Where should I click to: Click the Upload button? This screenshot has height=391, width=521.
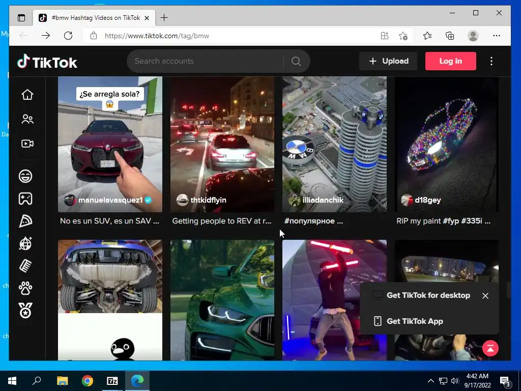pos(388,61)
